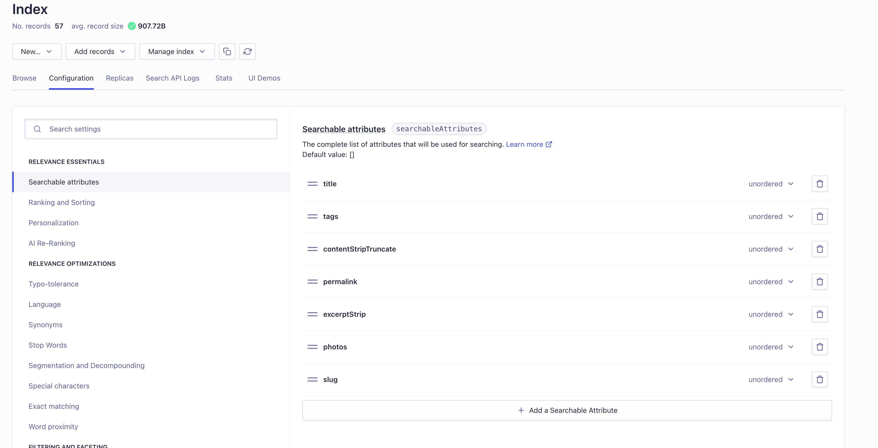Click the external link icon beside Learn more
Image resolution: width=878 pixels, height=448 pixels.
(x=549, y=144)
